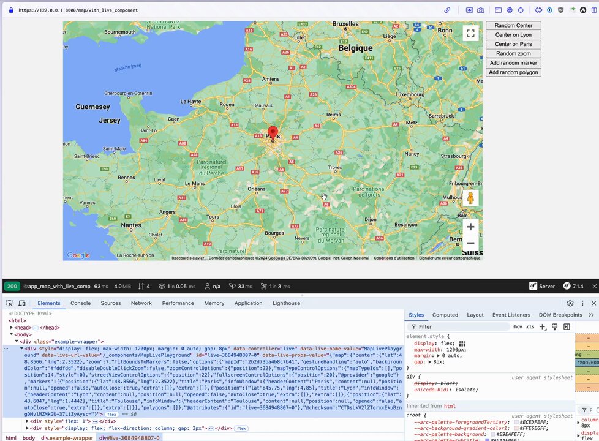Toggle the device toolbar icon in DevTools

(x=22, y=303)
